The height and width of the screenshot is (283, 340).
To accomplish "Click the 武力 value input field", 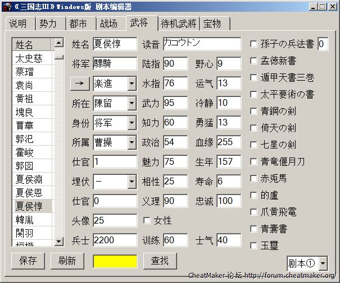I will click(175, 103).
